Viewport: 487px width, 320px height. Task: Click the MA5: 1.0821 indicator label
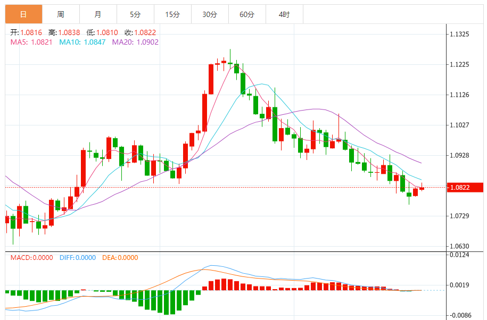pyautogui.click(x=31, y=42)
